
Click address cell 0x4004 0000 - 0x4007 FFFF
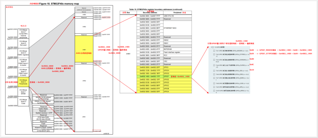point(150,16)
